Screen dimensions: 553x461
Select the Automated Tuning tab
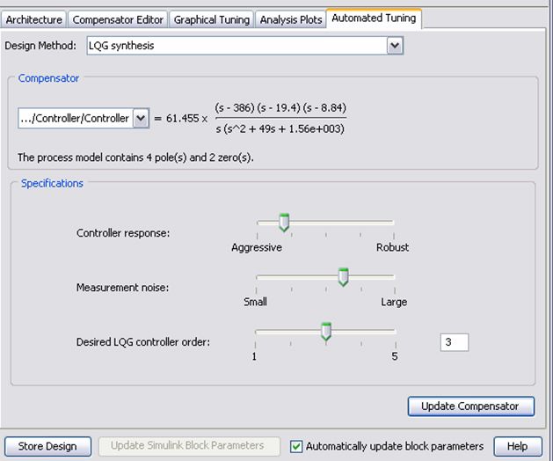pos(375,18)
